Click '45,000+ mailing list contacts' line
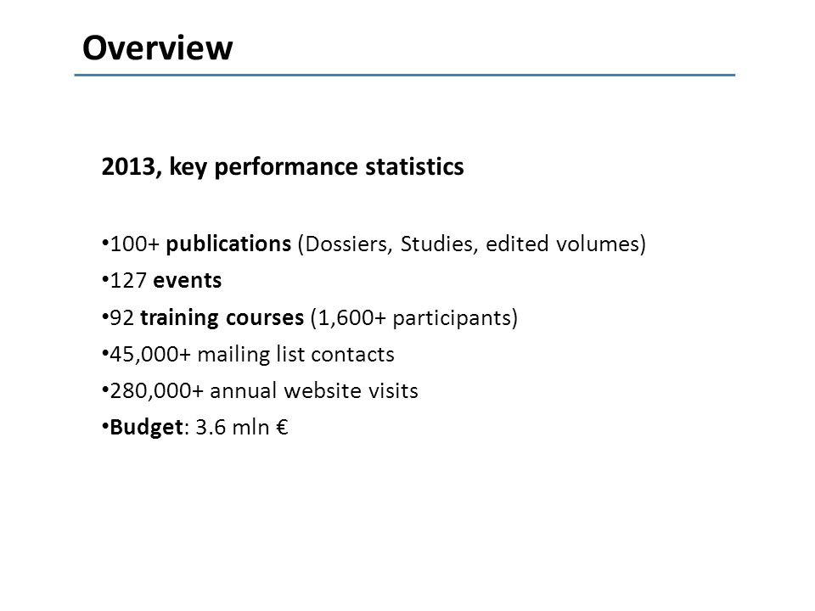815x611 pixels. click(x=248, y=355)
